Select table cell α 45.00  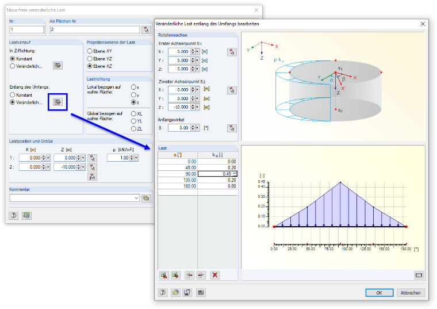point(178,167)
